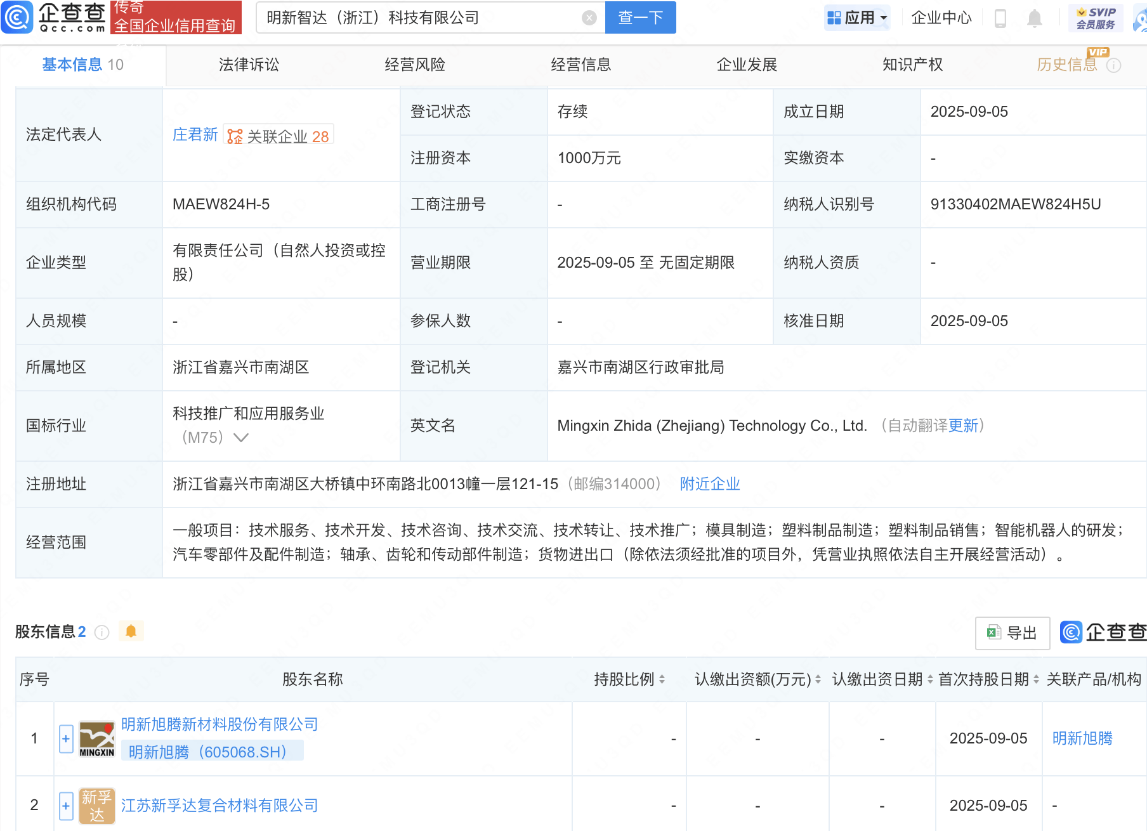Switch to the 法律诉讼 tab
The image size is (1147, 831).
tap(249, 65)
